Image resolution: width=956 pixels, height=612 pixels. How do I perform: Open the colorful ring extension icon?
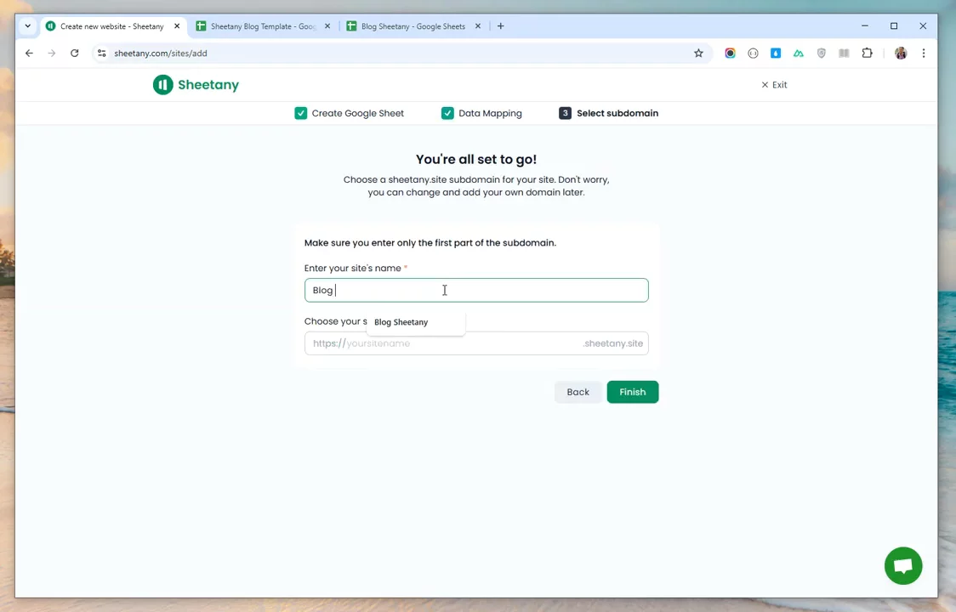pyautogui.click(x=730, y=54)
